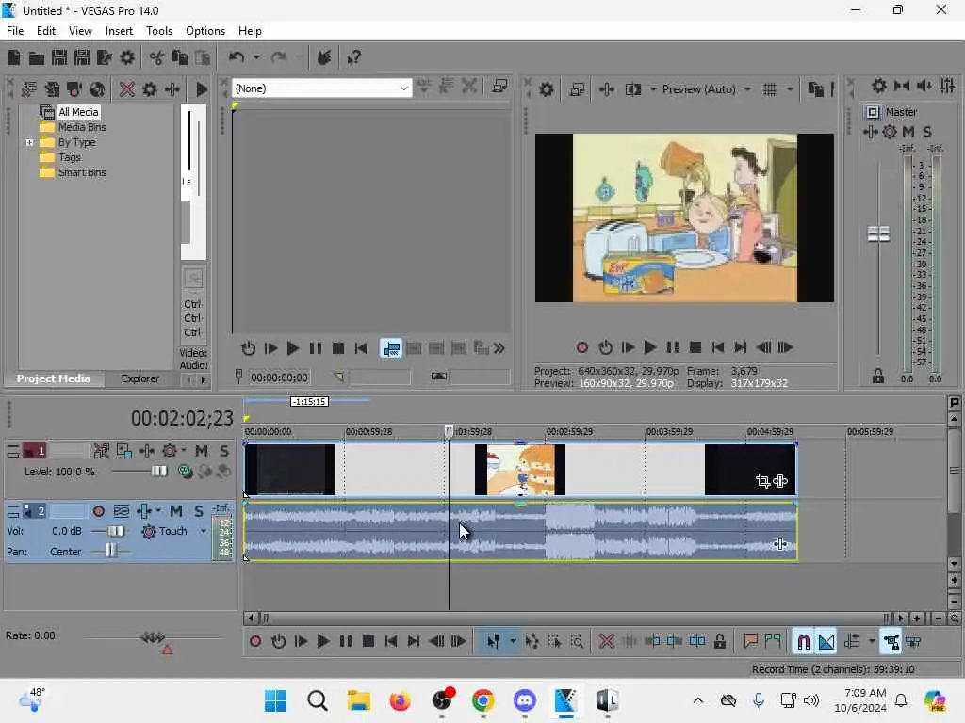Screen dimensions: 965x723
Task: Toggle lock on selected events
Action: 719,642
